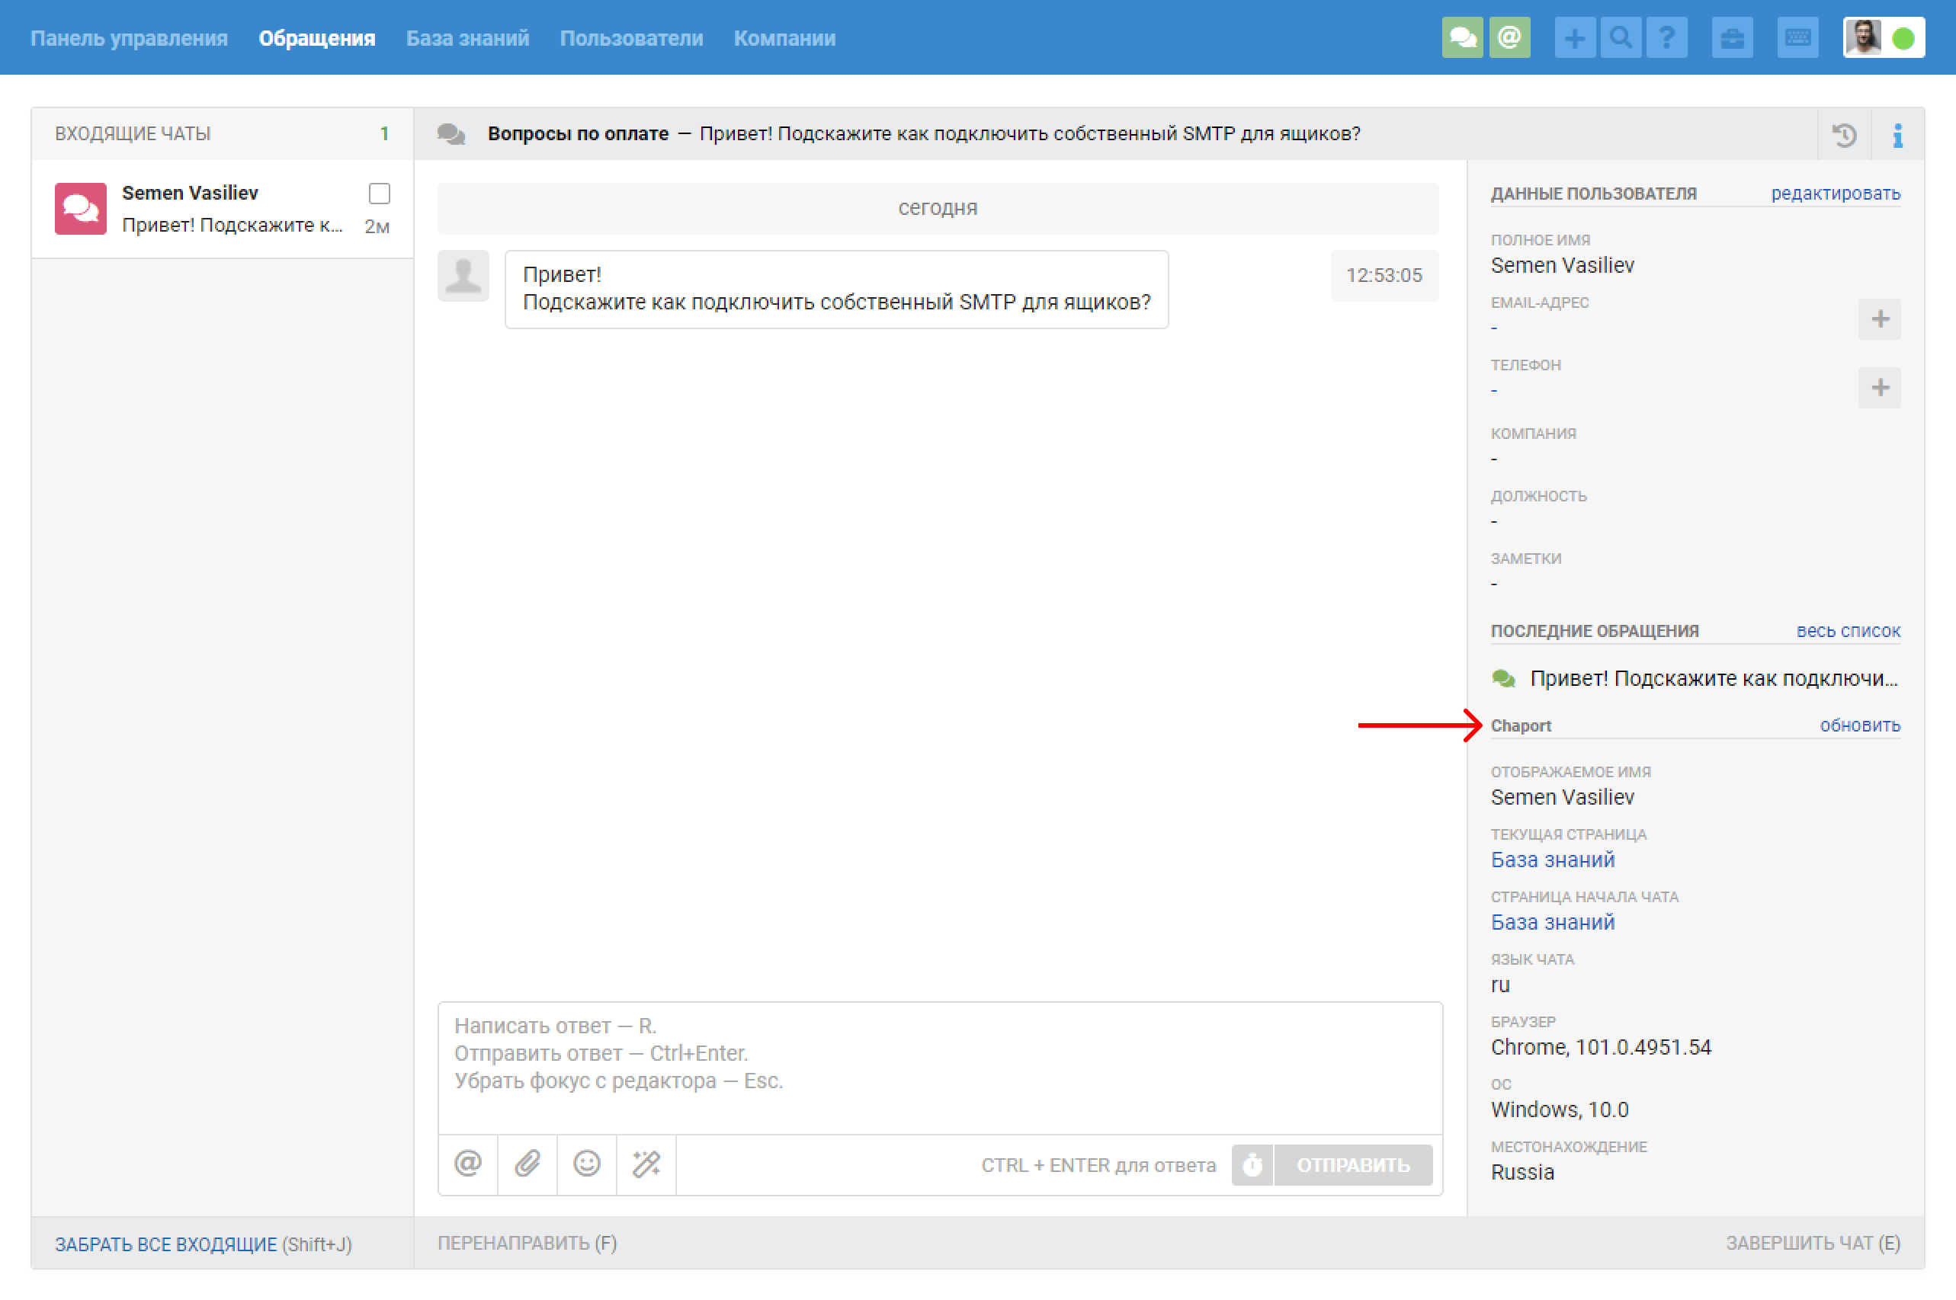Click the green @ mentions icon

coord(1509,38)
